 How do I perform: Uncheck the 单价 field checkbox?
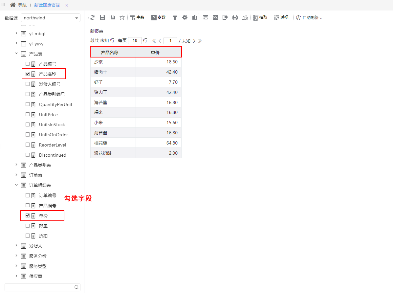click(28, 215)
